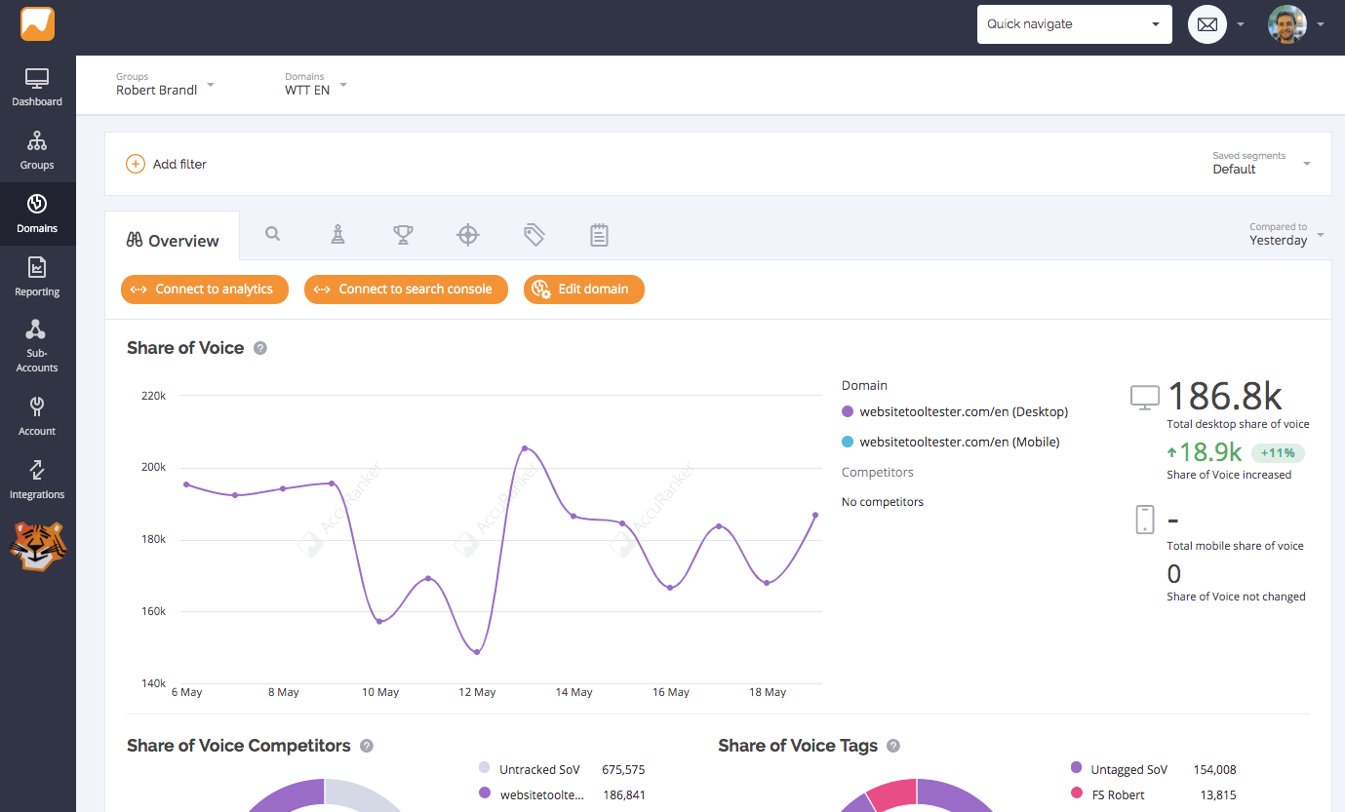Click the chart peak data point near 13 May

tap(525, 448)
